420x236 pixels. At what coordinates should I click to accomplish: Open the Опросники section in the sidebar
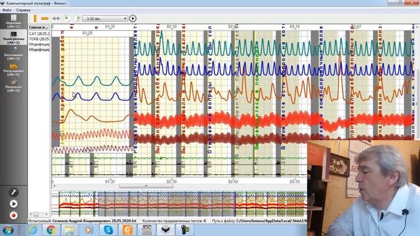pyautogui.click(x=13, y=22)
